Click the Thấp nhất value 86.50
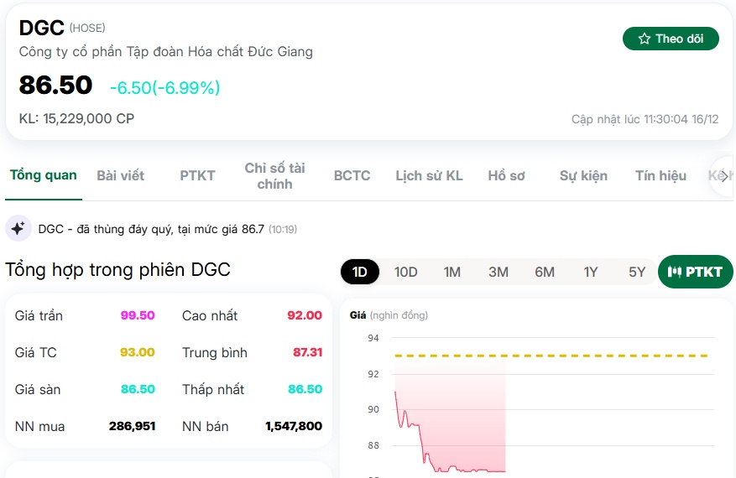Image resolution: width=736 pixels, height=478 pixels. (x=305, y=389)
